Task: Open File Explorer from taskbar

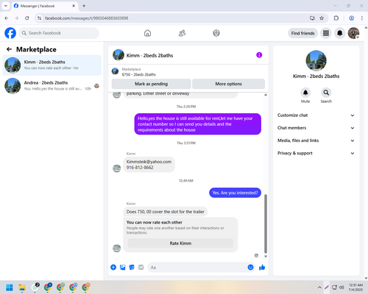Action: [22, 287]
